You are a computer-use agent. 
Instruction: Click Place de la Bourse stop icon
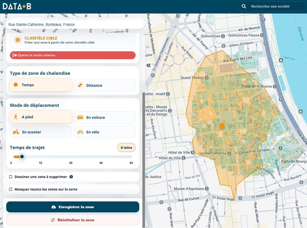coord(275,86)
